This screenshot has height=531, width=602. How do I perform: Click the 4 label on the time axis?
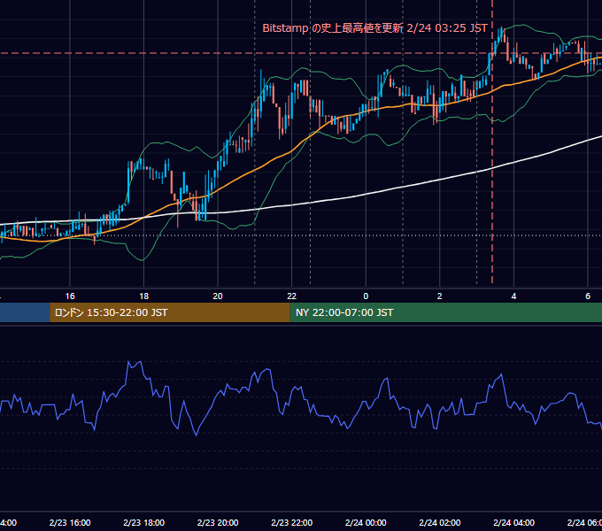[513, 296]
